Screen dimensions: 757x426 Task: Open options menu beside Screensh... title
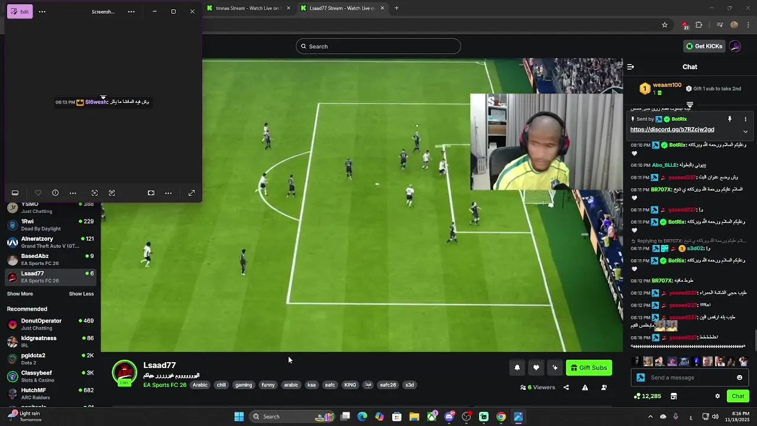pos(131,11)
